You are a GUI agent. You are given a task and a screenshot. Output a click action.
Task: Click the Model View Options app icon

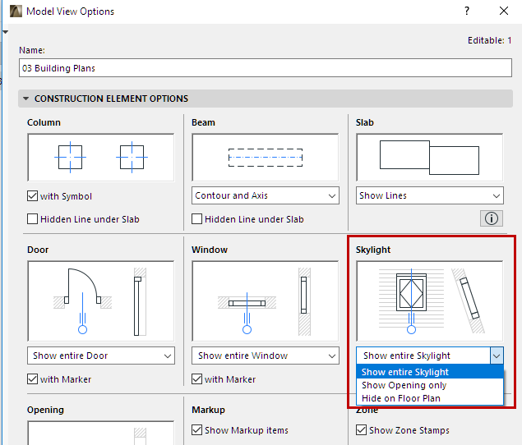[14, 11]
